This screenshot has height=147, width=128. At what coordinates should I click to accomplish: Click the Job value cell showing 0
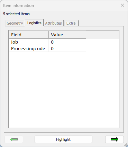67,42
